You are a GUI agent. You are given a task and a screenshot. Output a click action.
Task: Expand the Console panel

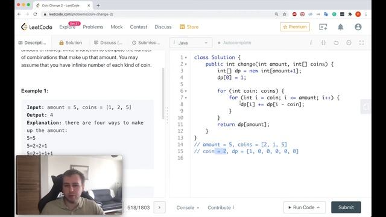(x=188, y=207)
